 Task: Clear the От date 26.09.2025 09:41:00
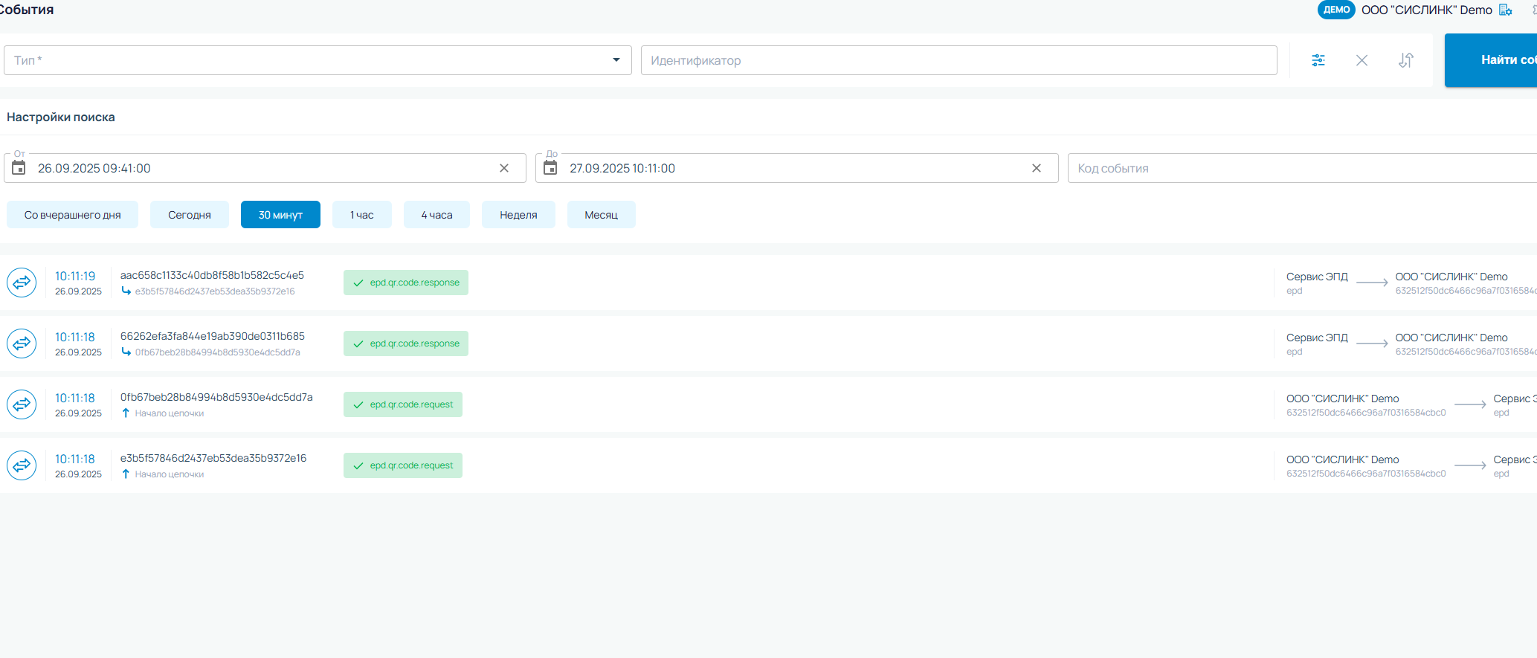pyautogui.click(x=504, y=168)
